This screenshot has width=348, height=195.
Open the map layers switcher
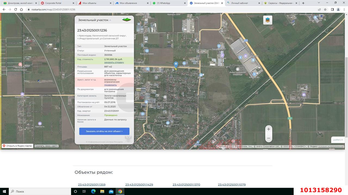pyautogui.click(x=268, y=20)
